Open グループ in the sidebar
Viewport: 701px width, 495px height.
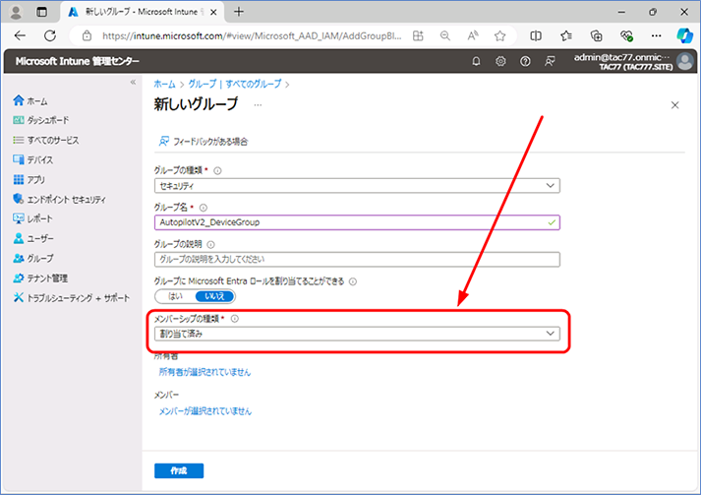[33, 258]
